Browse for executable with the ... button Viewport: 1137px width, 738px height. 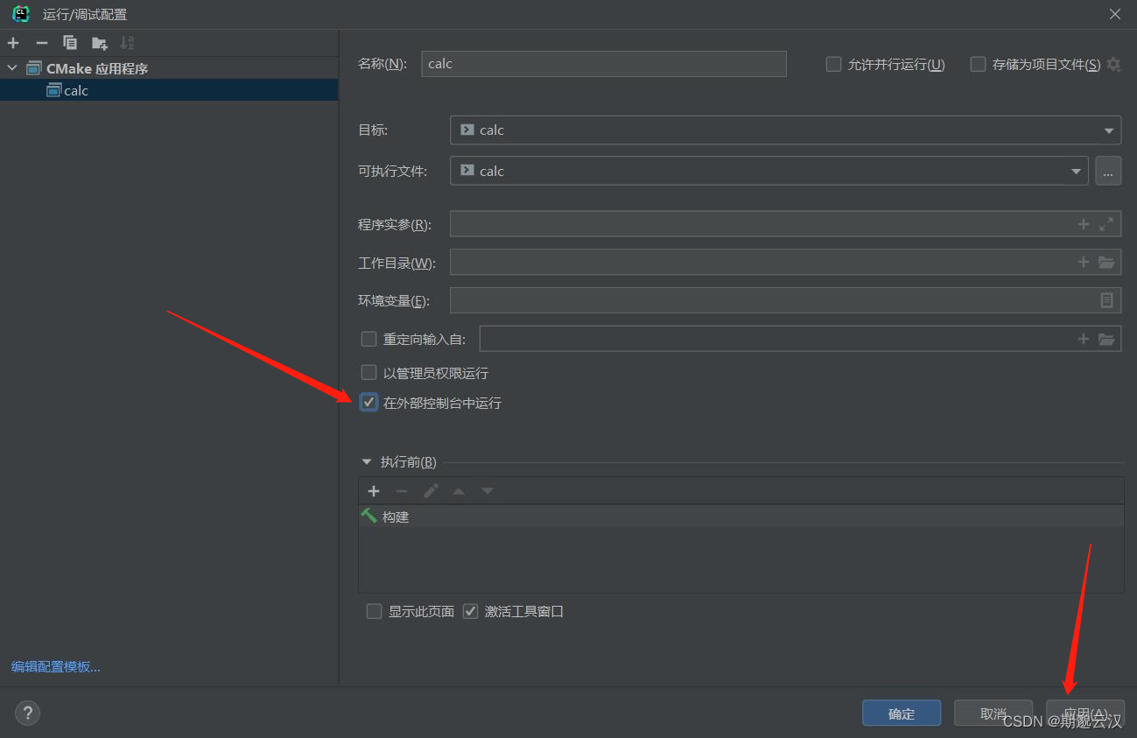[x=1108, y=172]
